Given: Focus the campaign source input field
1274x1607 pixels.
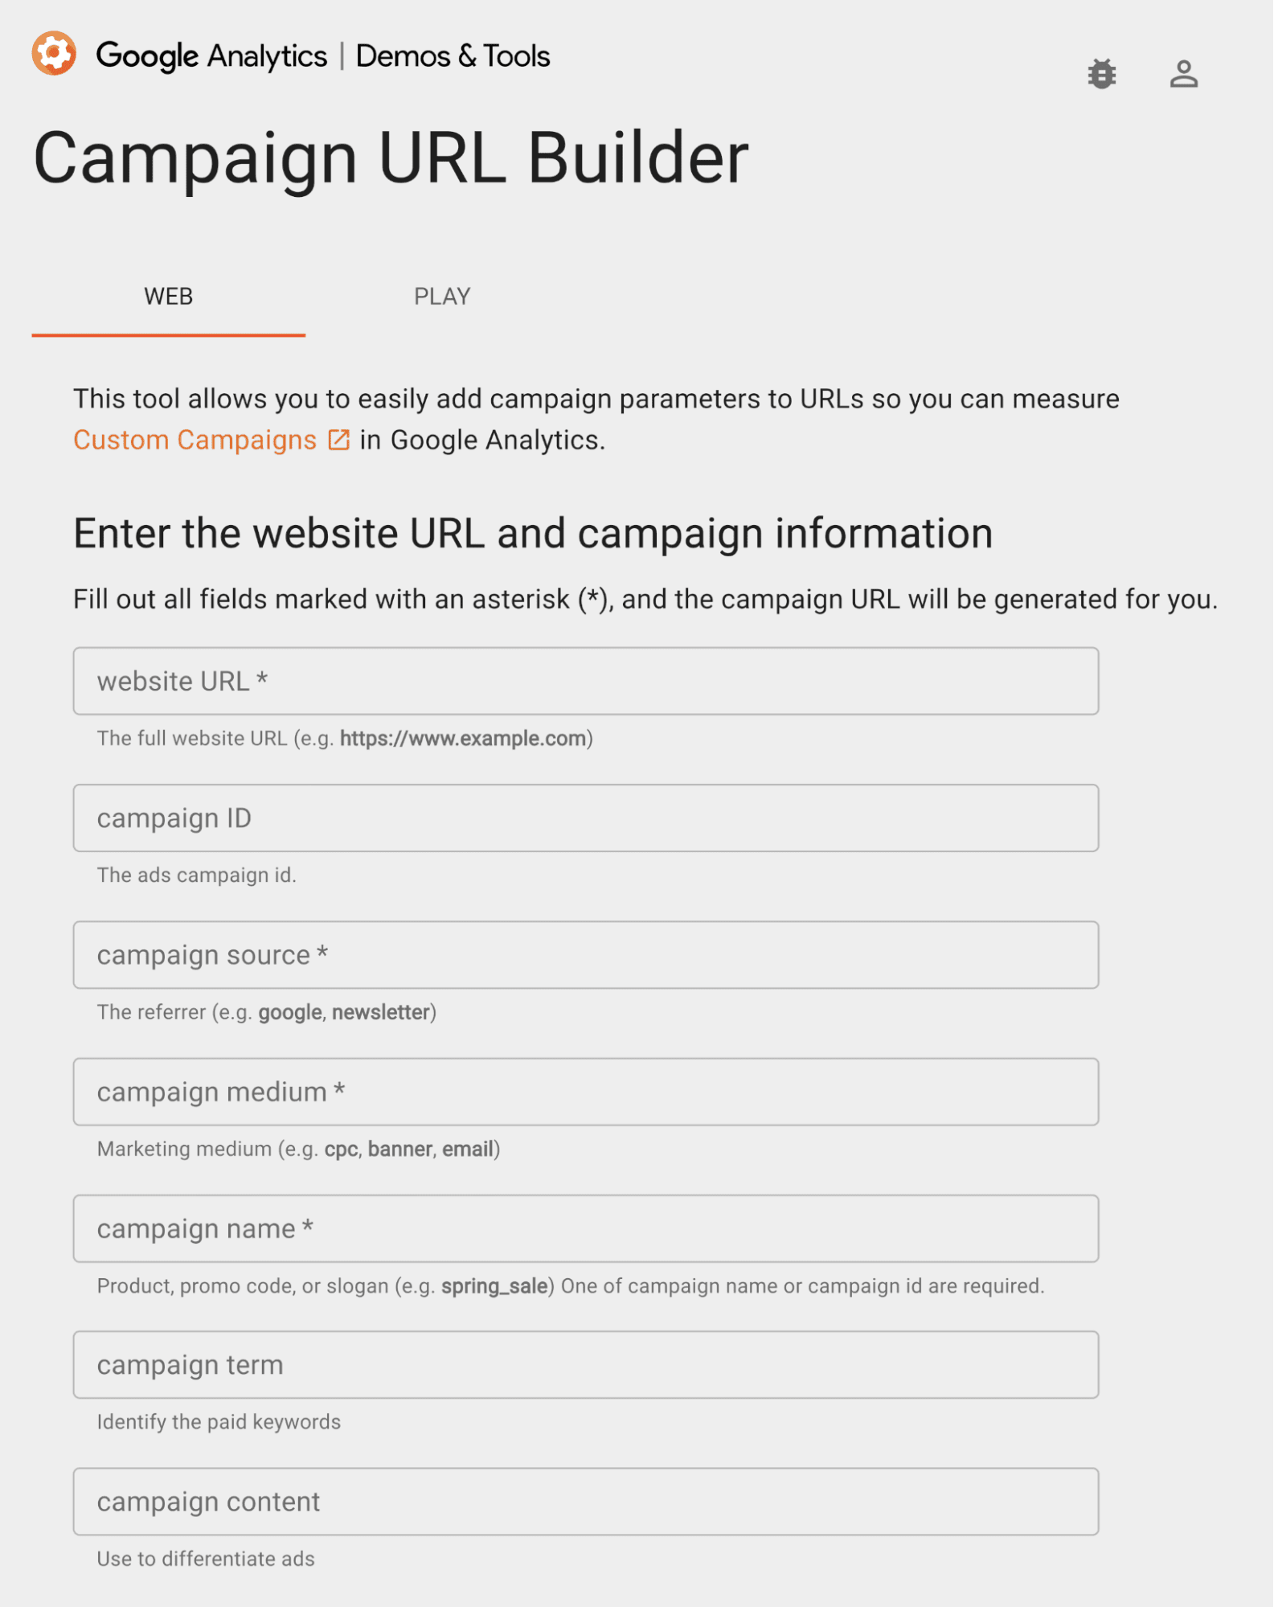Looking at the screenshot, I should point(586,955).
